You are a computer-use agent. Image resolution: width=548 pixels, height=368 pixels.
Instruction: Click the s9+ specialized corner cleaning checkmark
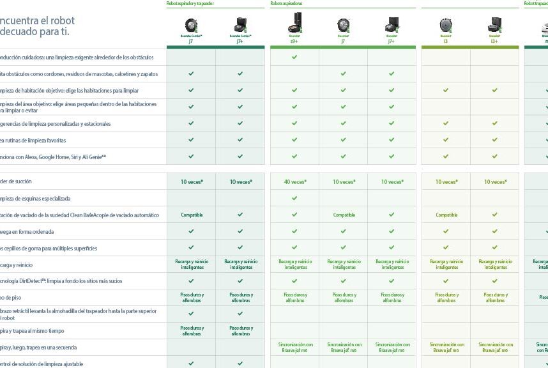[294, 198]
